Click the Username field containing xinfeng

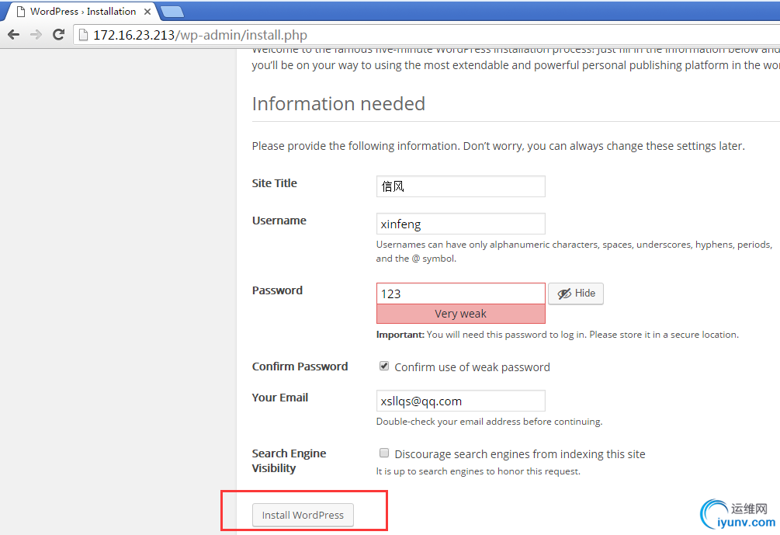pos(461,224)
